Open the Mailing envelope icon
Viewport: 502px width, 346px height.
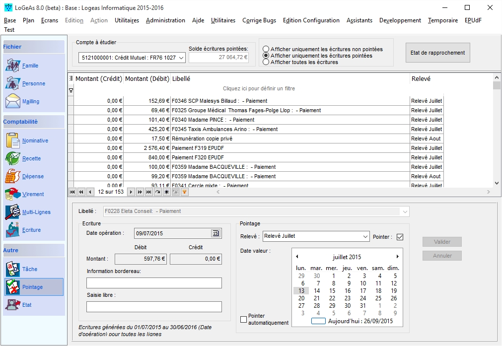(13, 101)
